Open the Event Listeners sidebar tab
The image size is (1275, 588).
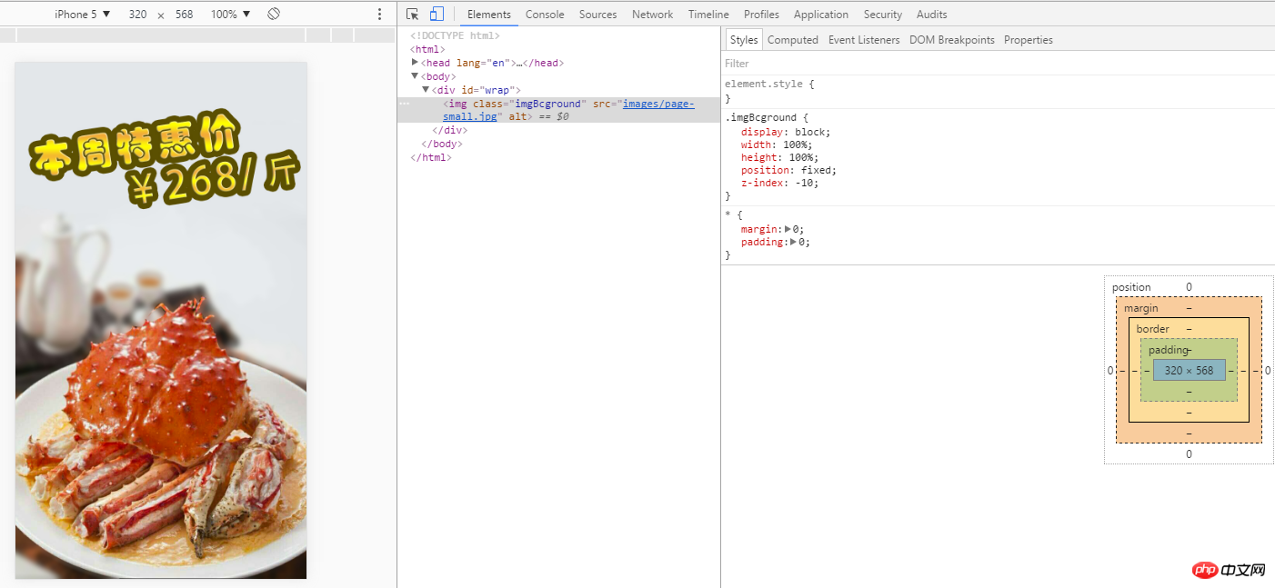click(x=864, y=40)
